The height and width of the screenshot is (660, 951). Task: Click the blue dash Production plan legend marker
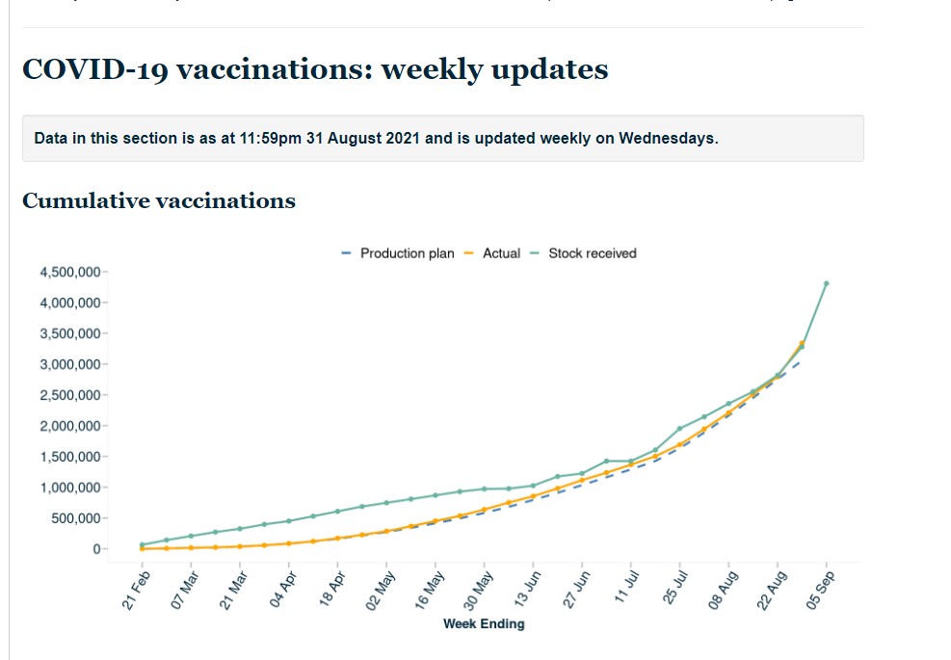coord(347,253)
